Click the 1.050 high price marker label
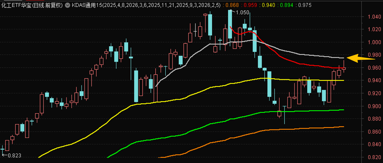The image size is (383, 163). [x=243, y=13]
